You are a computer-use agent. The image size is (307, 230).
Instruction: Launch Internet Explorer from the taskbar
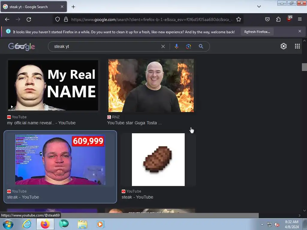[x=27, y=224]
